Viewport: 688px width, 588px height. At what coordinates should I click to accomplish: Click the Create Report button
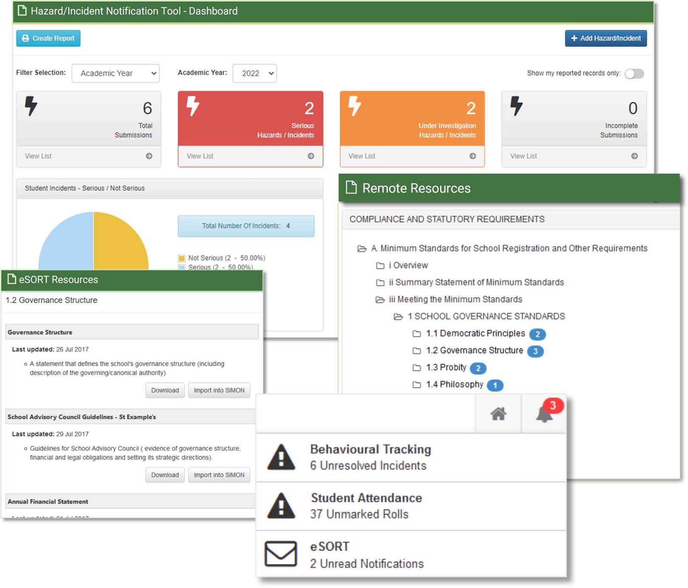coord(48,38)
